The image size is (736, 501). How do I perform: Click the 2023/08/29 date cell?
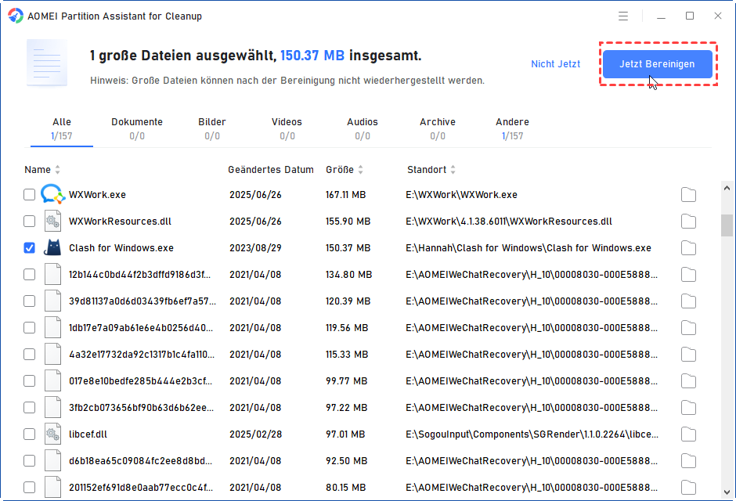255,247
